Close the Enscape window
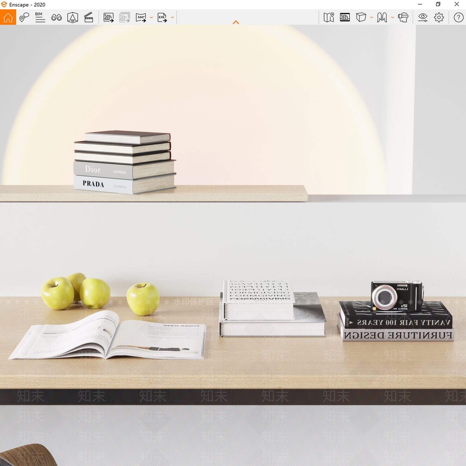The image size is (466, 466). coord(457,4)
